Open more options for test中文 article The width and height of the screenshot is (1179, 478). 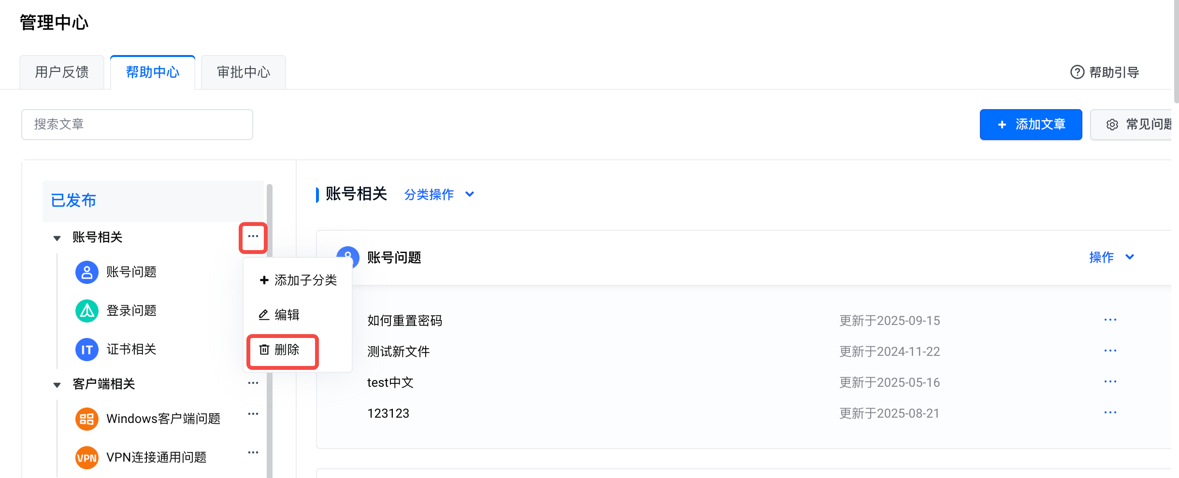pos(1110,382)
